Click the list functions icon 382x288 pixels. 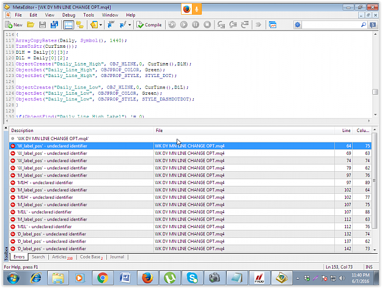tap(123, 24)
